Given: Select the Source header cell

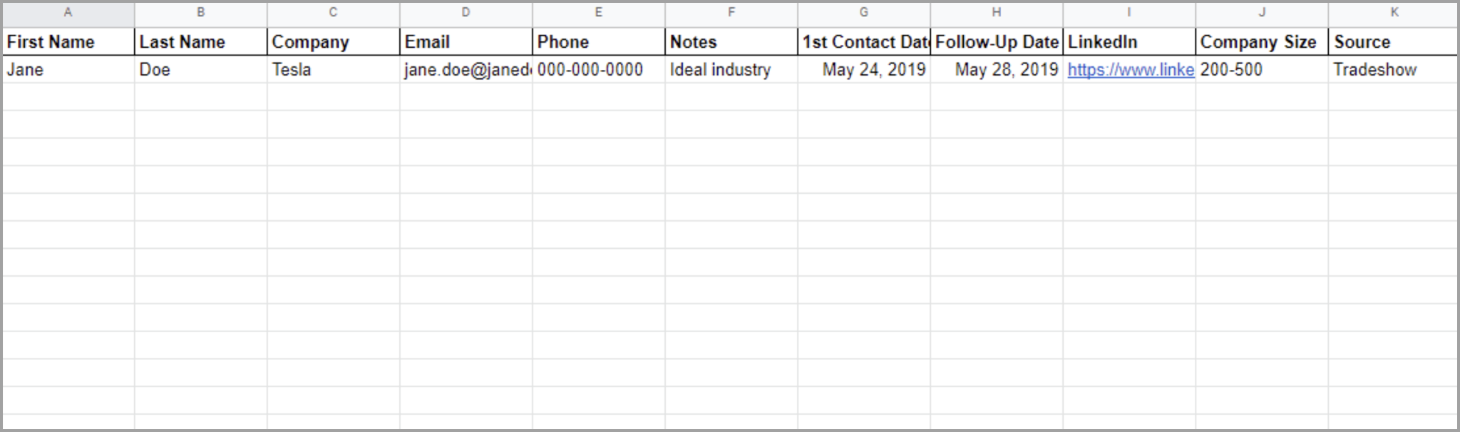Looking at the screenshot, I should (x=1394, y=42).
